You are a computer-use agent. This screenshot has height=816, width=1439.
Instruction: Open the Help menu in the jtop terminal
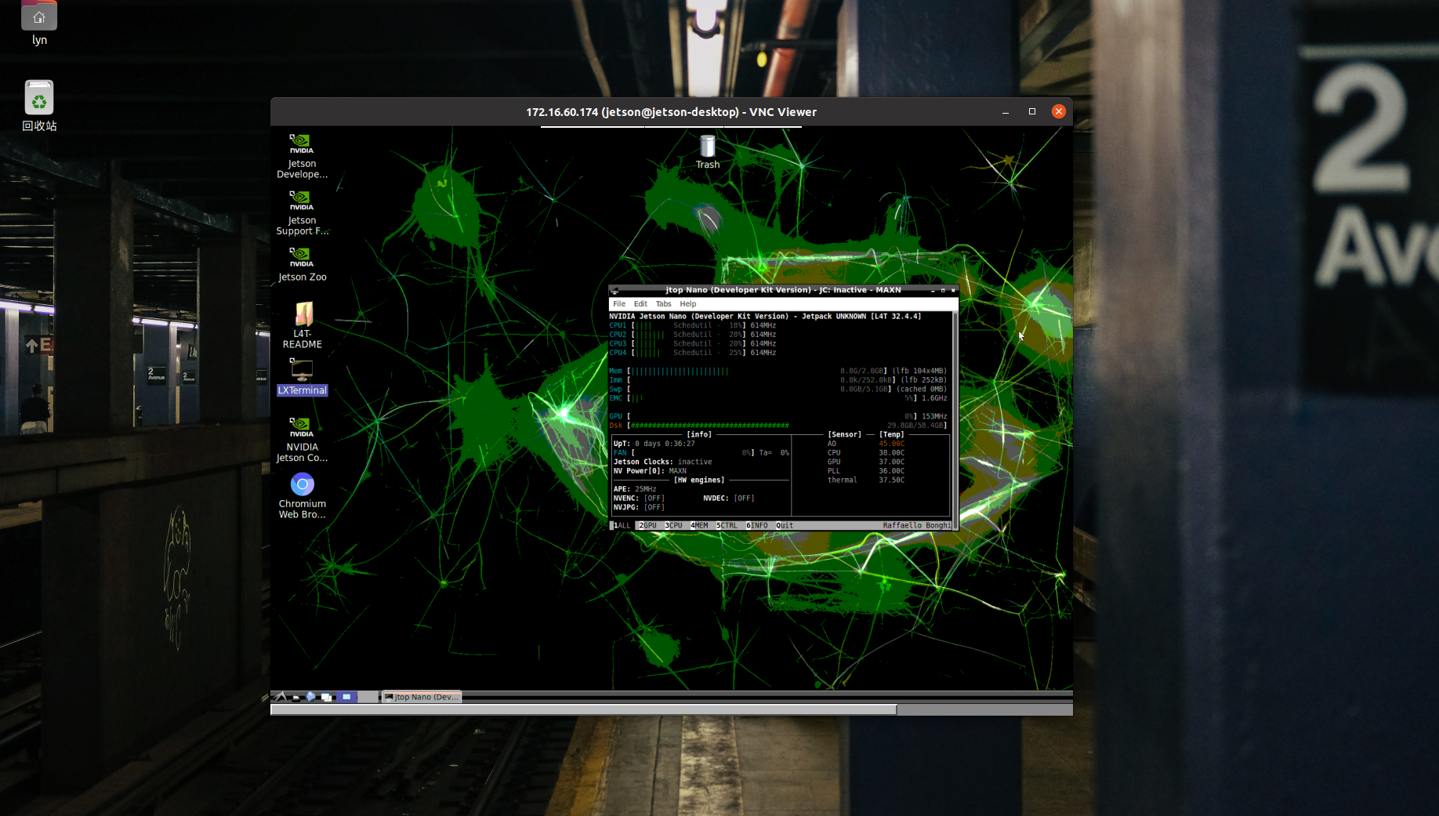[x=688, y=304]
